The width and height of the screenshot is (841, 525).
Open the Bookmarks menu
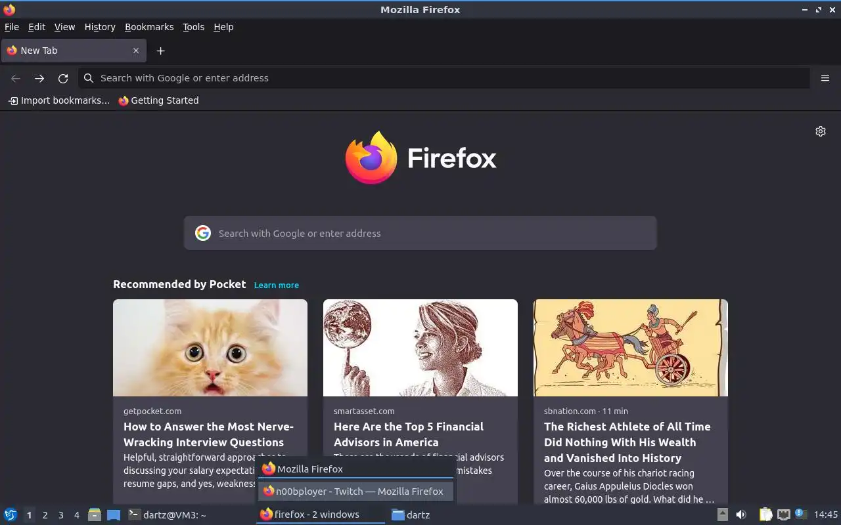coord(149,27)
